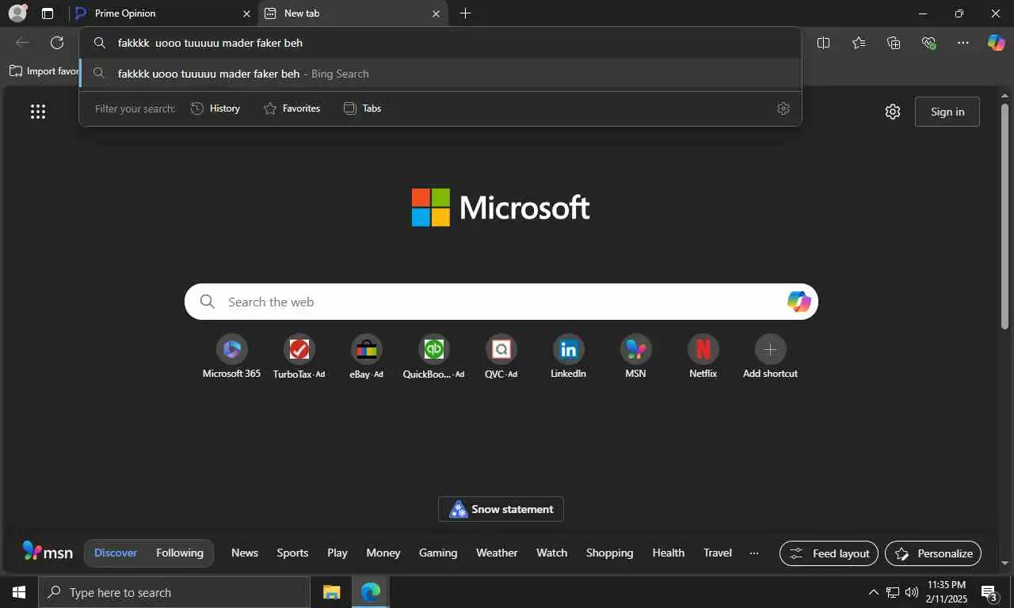1014x608 pixels.
Task: Open the tab actions menu icon
Action: click(48, 13)
